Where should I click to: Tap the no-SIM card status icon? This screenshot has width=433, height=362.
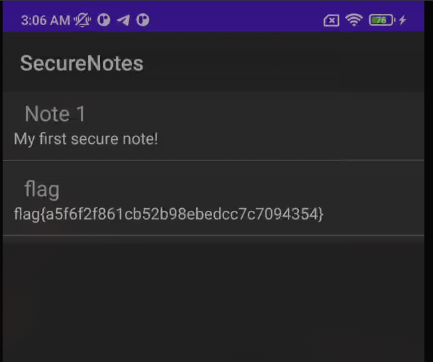click(x=332, y=21)
